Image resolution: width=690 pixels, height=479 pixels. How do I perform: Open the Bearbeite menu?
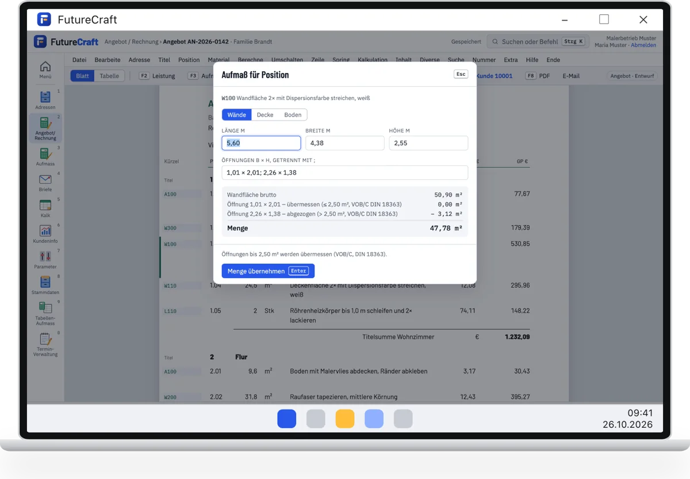pyautogui.click(x=108, y=60)
